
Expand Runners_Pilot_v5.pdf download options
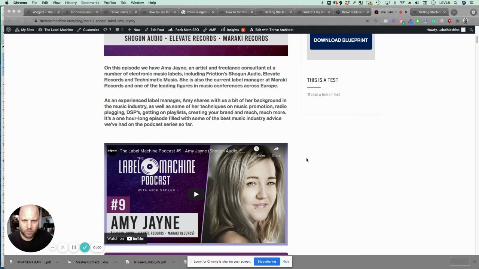[173, 262]
